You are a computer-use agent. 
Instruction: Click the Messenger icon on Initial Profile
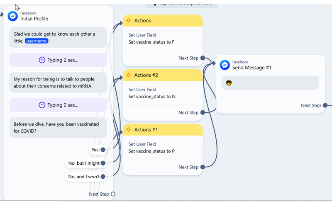point(13,16)
